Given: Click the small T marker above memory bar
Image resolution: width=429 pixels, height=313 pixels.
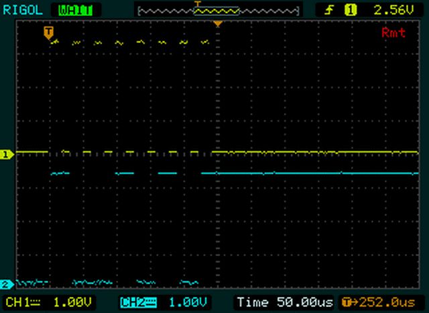Looking at the screenshot, I should (x=198, y=4).
